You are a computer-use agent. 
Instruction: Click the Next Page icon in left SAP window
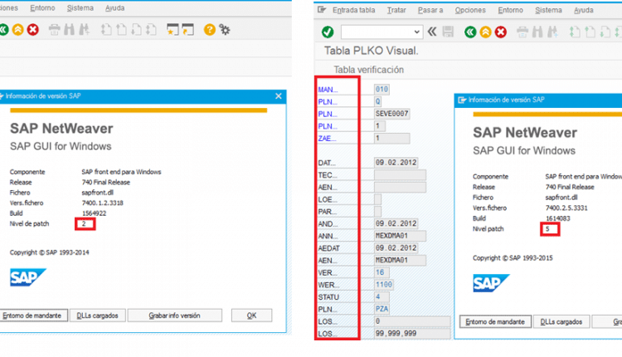tap(136, 29)
